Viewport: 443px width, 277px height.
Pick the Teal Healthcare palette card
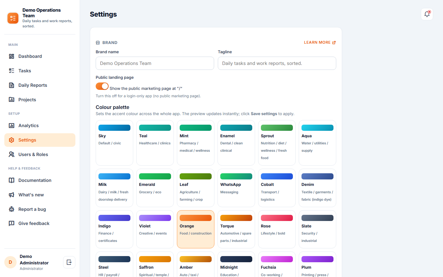tap(155, 143)
